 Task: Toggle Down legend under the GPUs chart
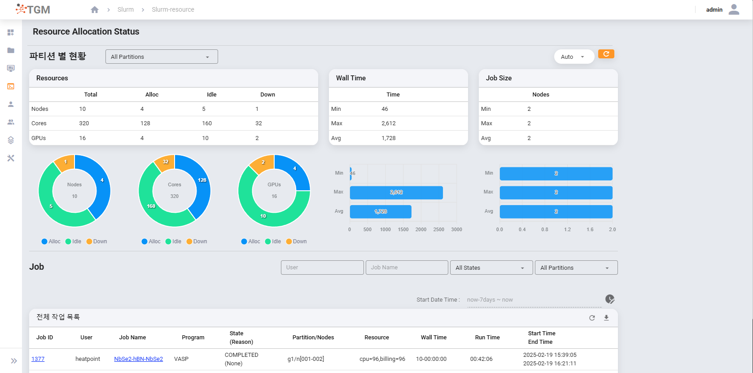point(296,241)
